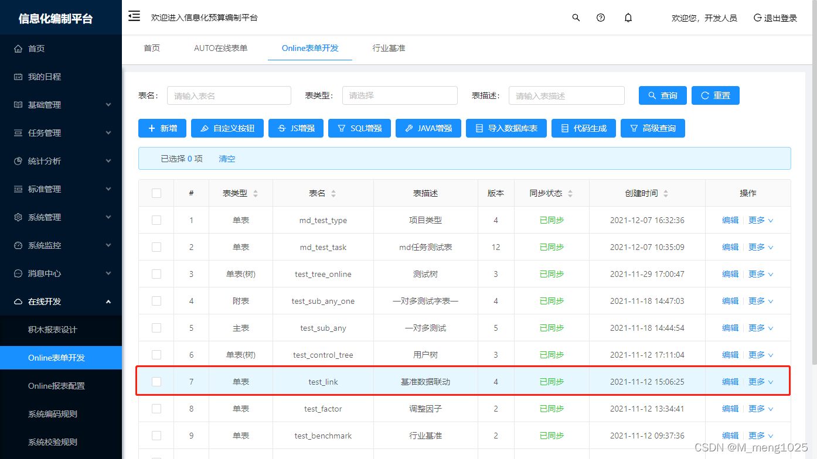Click the 退出登录 logout icon
The width and height of the screenshot is (817, 459).
(757, 18)
